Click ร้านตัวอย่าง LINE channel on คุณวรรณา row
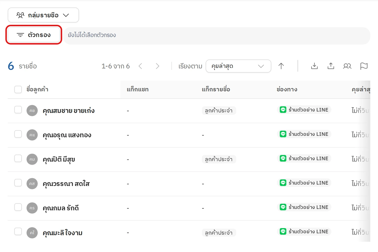The height and width of the screenshot is (252, 378). 304,183
